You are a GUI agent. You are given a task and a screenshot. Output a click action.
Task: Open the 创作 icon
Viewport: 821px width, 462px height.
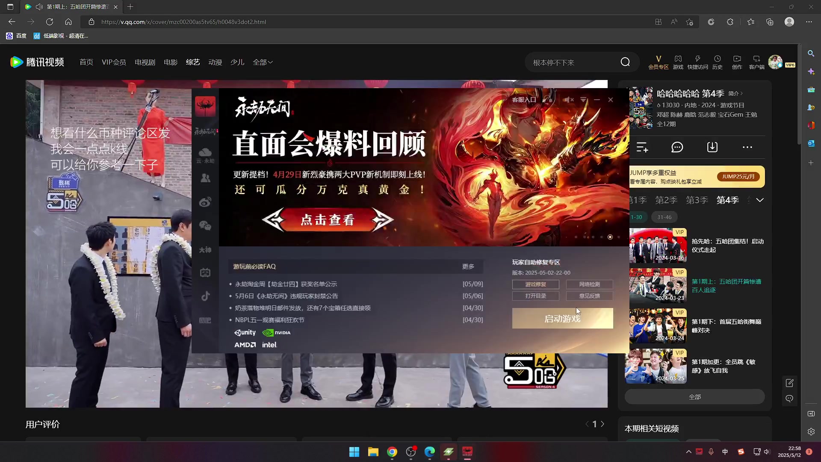(x=737, y=62)
